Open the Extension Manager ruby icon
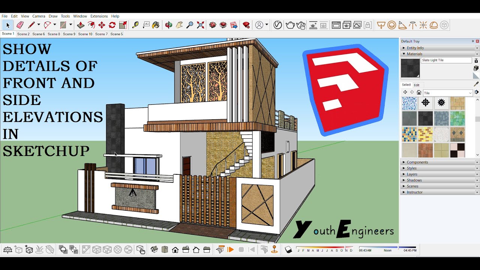Viewport: 480px width, 270px height. point(246,25)
